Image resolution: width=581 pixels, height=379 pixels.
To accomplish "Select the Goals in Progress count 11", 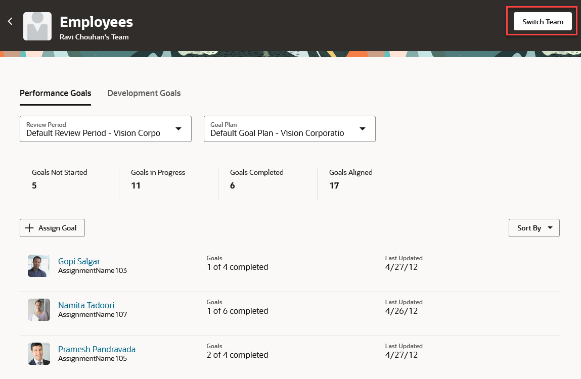I will click(x=136, y=185).
